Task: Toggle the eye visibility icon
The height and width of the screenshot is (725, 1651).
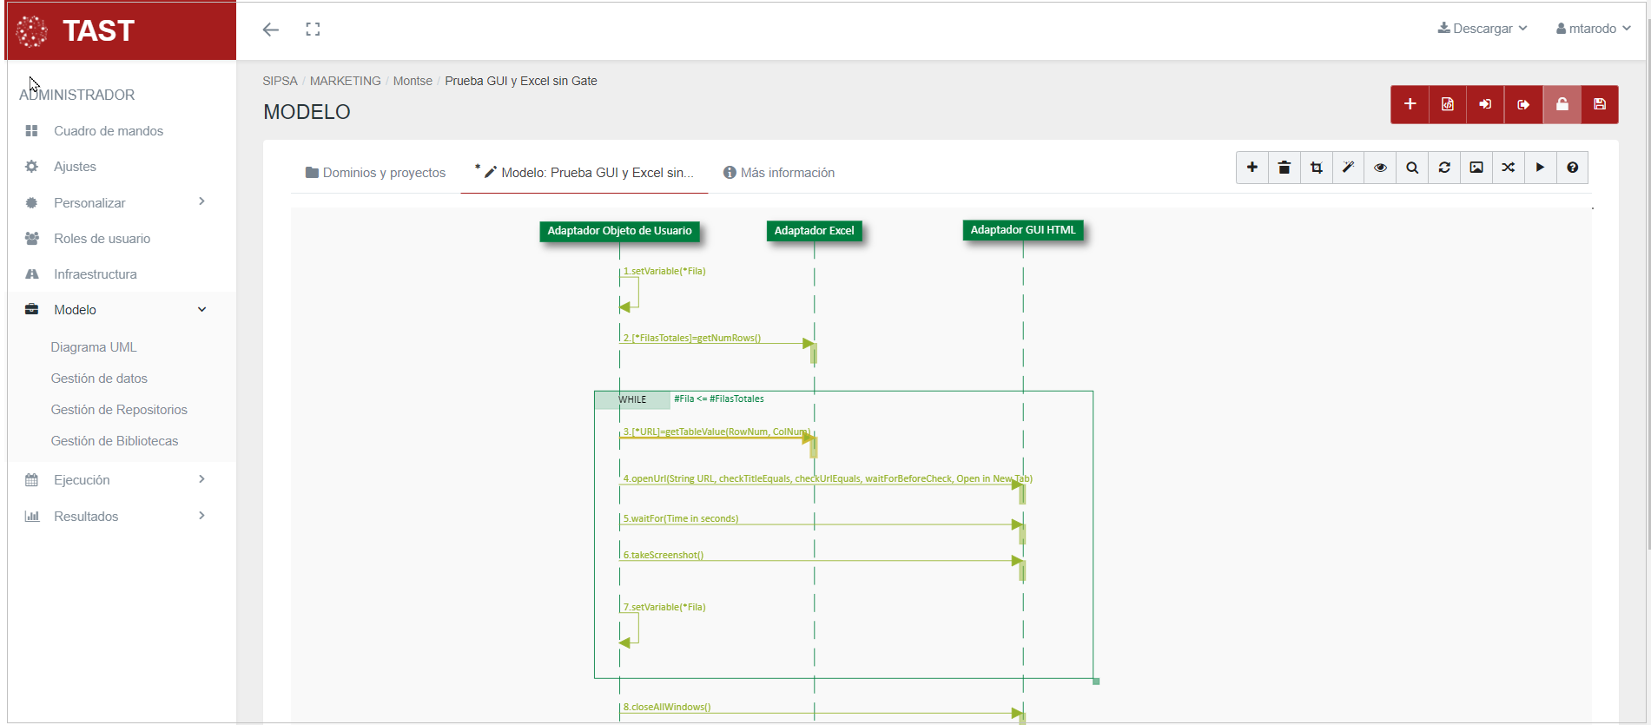Action: [1380, 168]
